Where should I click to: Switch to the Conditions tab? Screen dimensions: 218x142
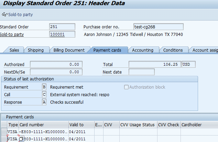173,50
